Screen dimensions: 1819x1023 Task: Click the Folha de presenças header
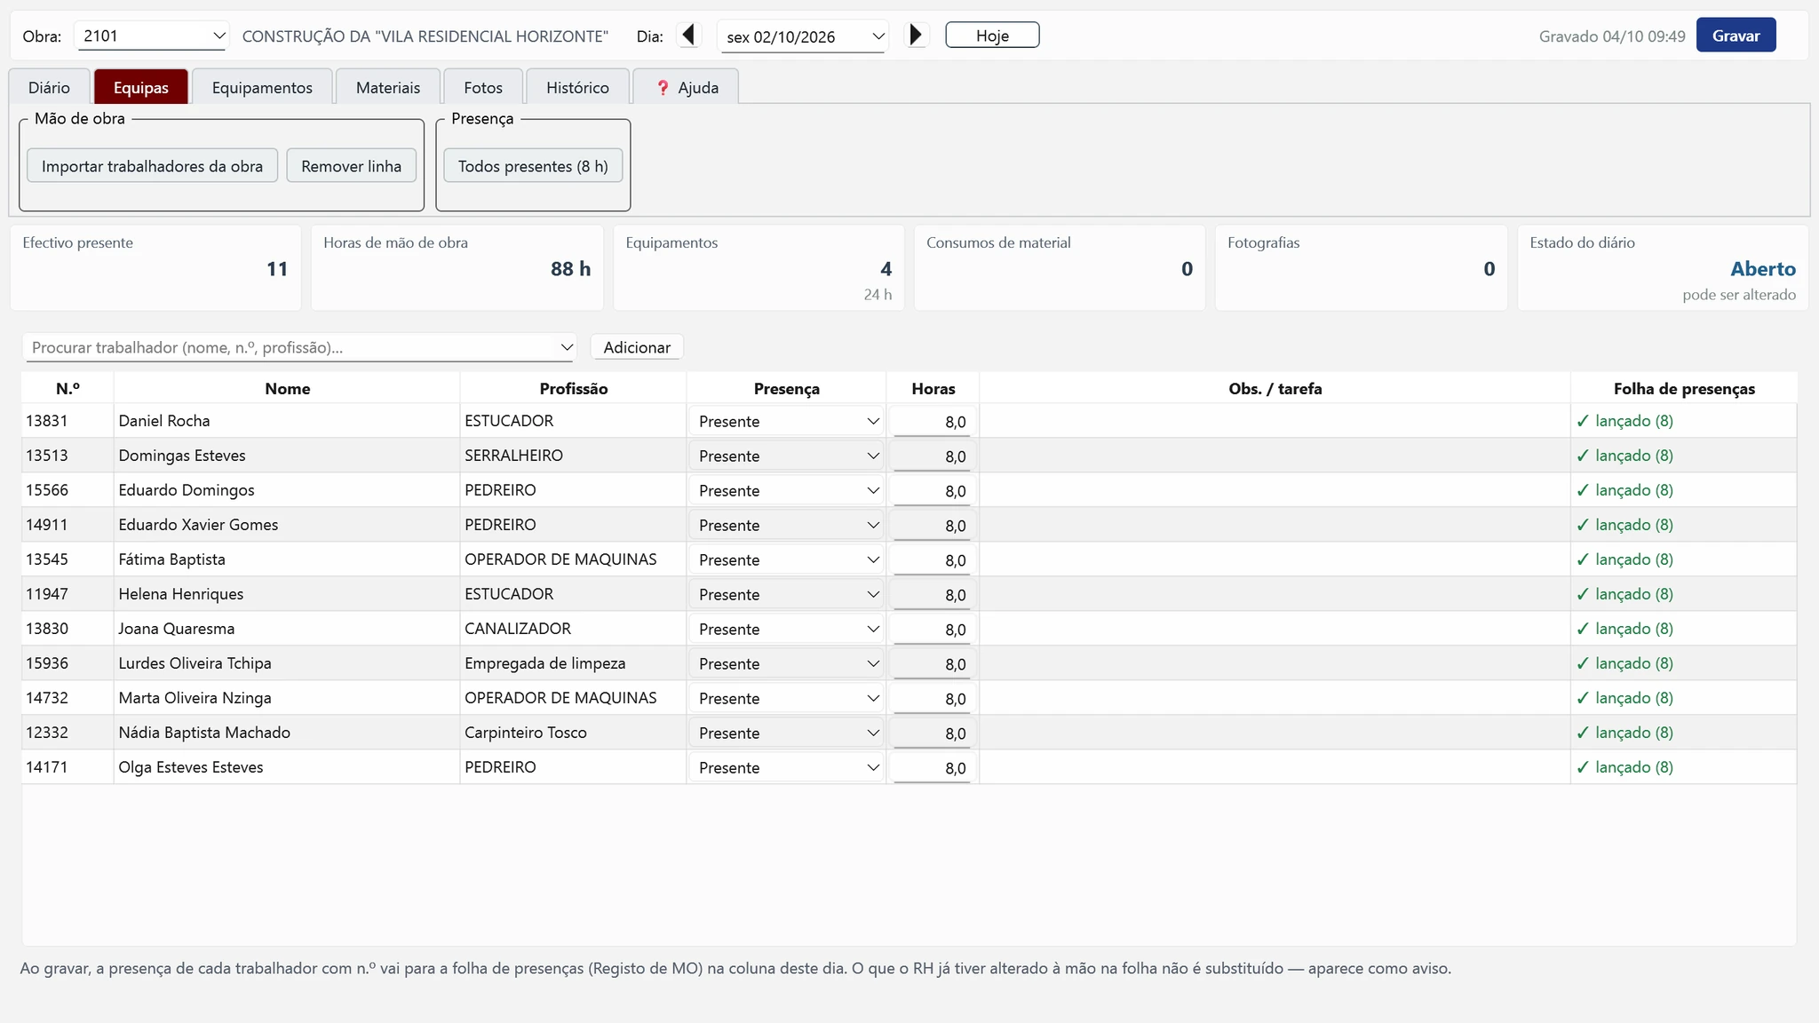point(1683,388)
